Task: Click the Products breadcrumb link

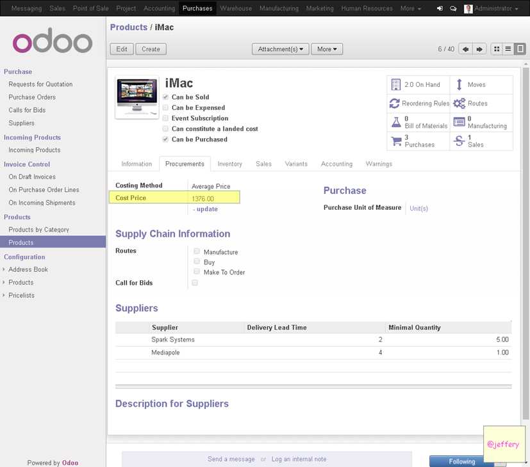Action: [129, 28]
